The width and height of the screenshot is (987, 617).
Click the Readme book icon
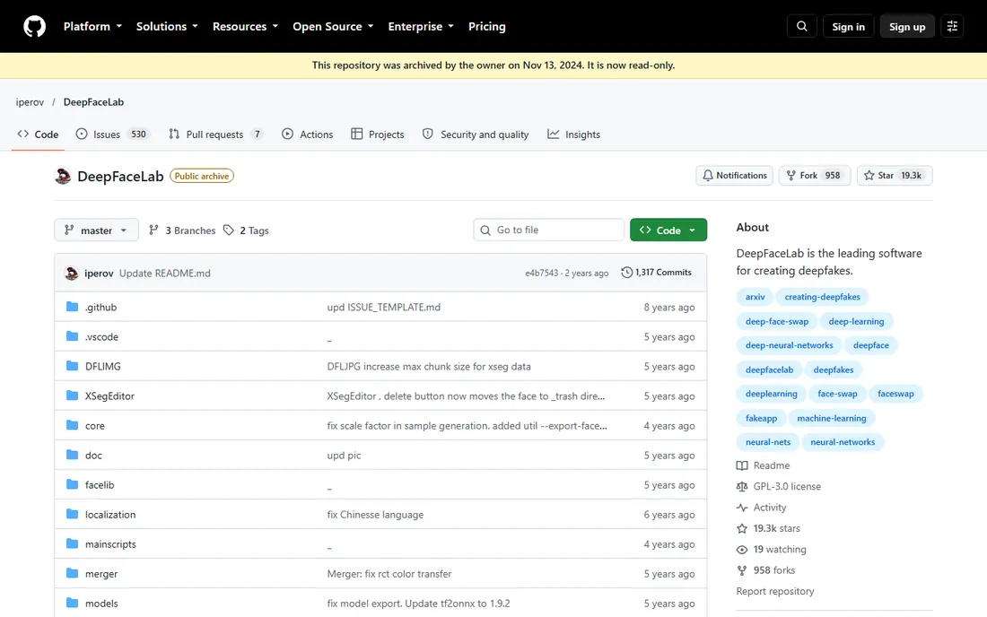tap(742, 465)
